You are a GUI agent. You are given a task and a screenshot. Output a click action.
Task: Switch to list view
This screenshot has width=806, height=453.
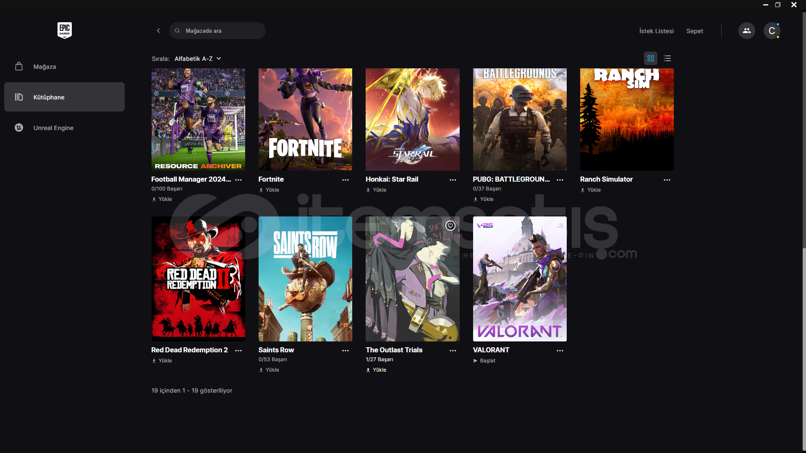tap(667, 58)
